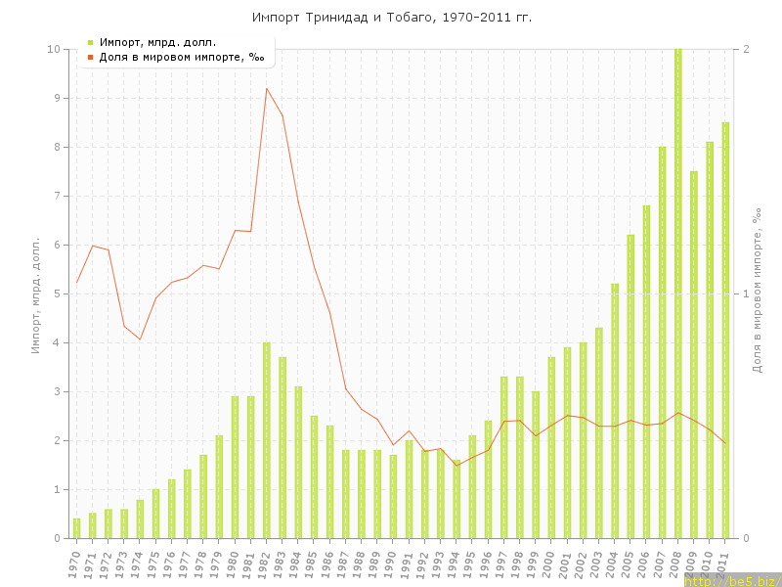Image resolution: width=782 pixels, height=587 pixels.
Task: Click the left axis title 'Импорт, млрд. долл.'
Action: click(36, 293)
